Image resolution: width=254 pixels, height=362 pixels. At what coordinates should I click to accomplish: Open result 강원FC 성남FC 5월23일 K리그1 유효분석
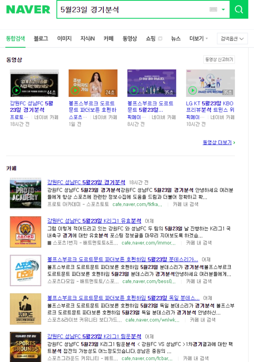pyautogui.click(x=94, y=221)
